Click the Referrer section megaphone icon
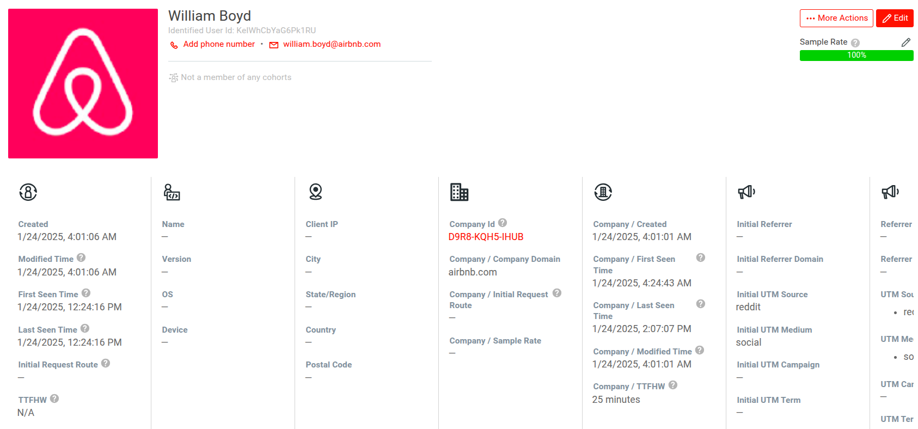This screenshot has width=918, height=429. click(x=890, y=192)
